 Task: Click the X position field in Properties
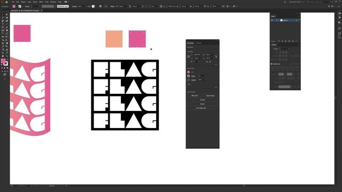point(197,54)
